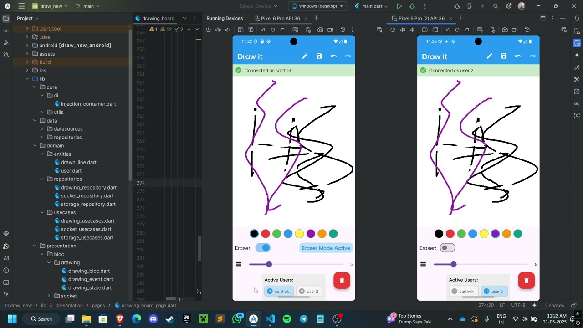Click the pencil icon in user 2's emulator
This screenshot has width=583, height=328.
[x=489, y=56]
